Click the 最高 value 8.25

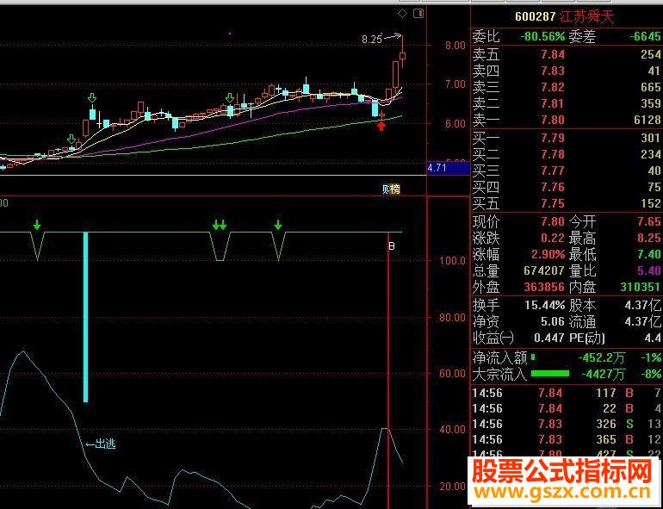tap(648, 239)
